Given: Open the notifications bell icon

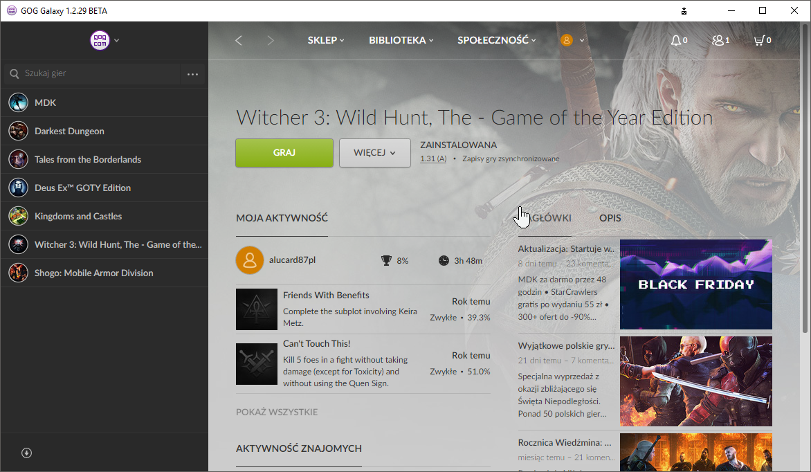Looking at the screenshot, I should pyautogui.click(x=676, y=40).
